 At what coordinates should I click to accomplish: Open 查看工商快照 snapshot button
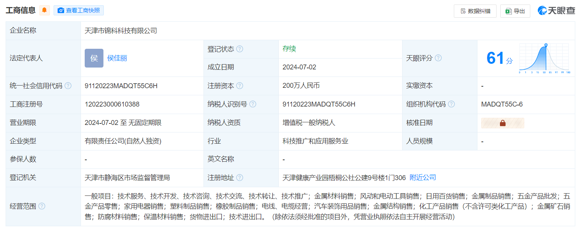point(79,11)
